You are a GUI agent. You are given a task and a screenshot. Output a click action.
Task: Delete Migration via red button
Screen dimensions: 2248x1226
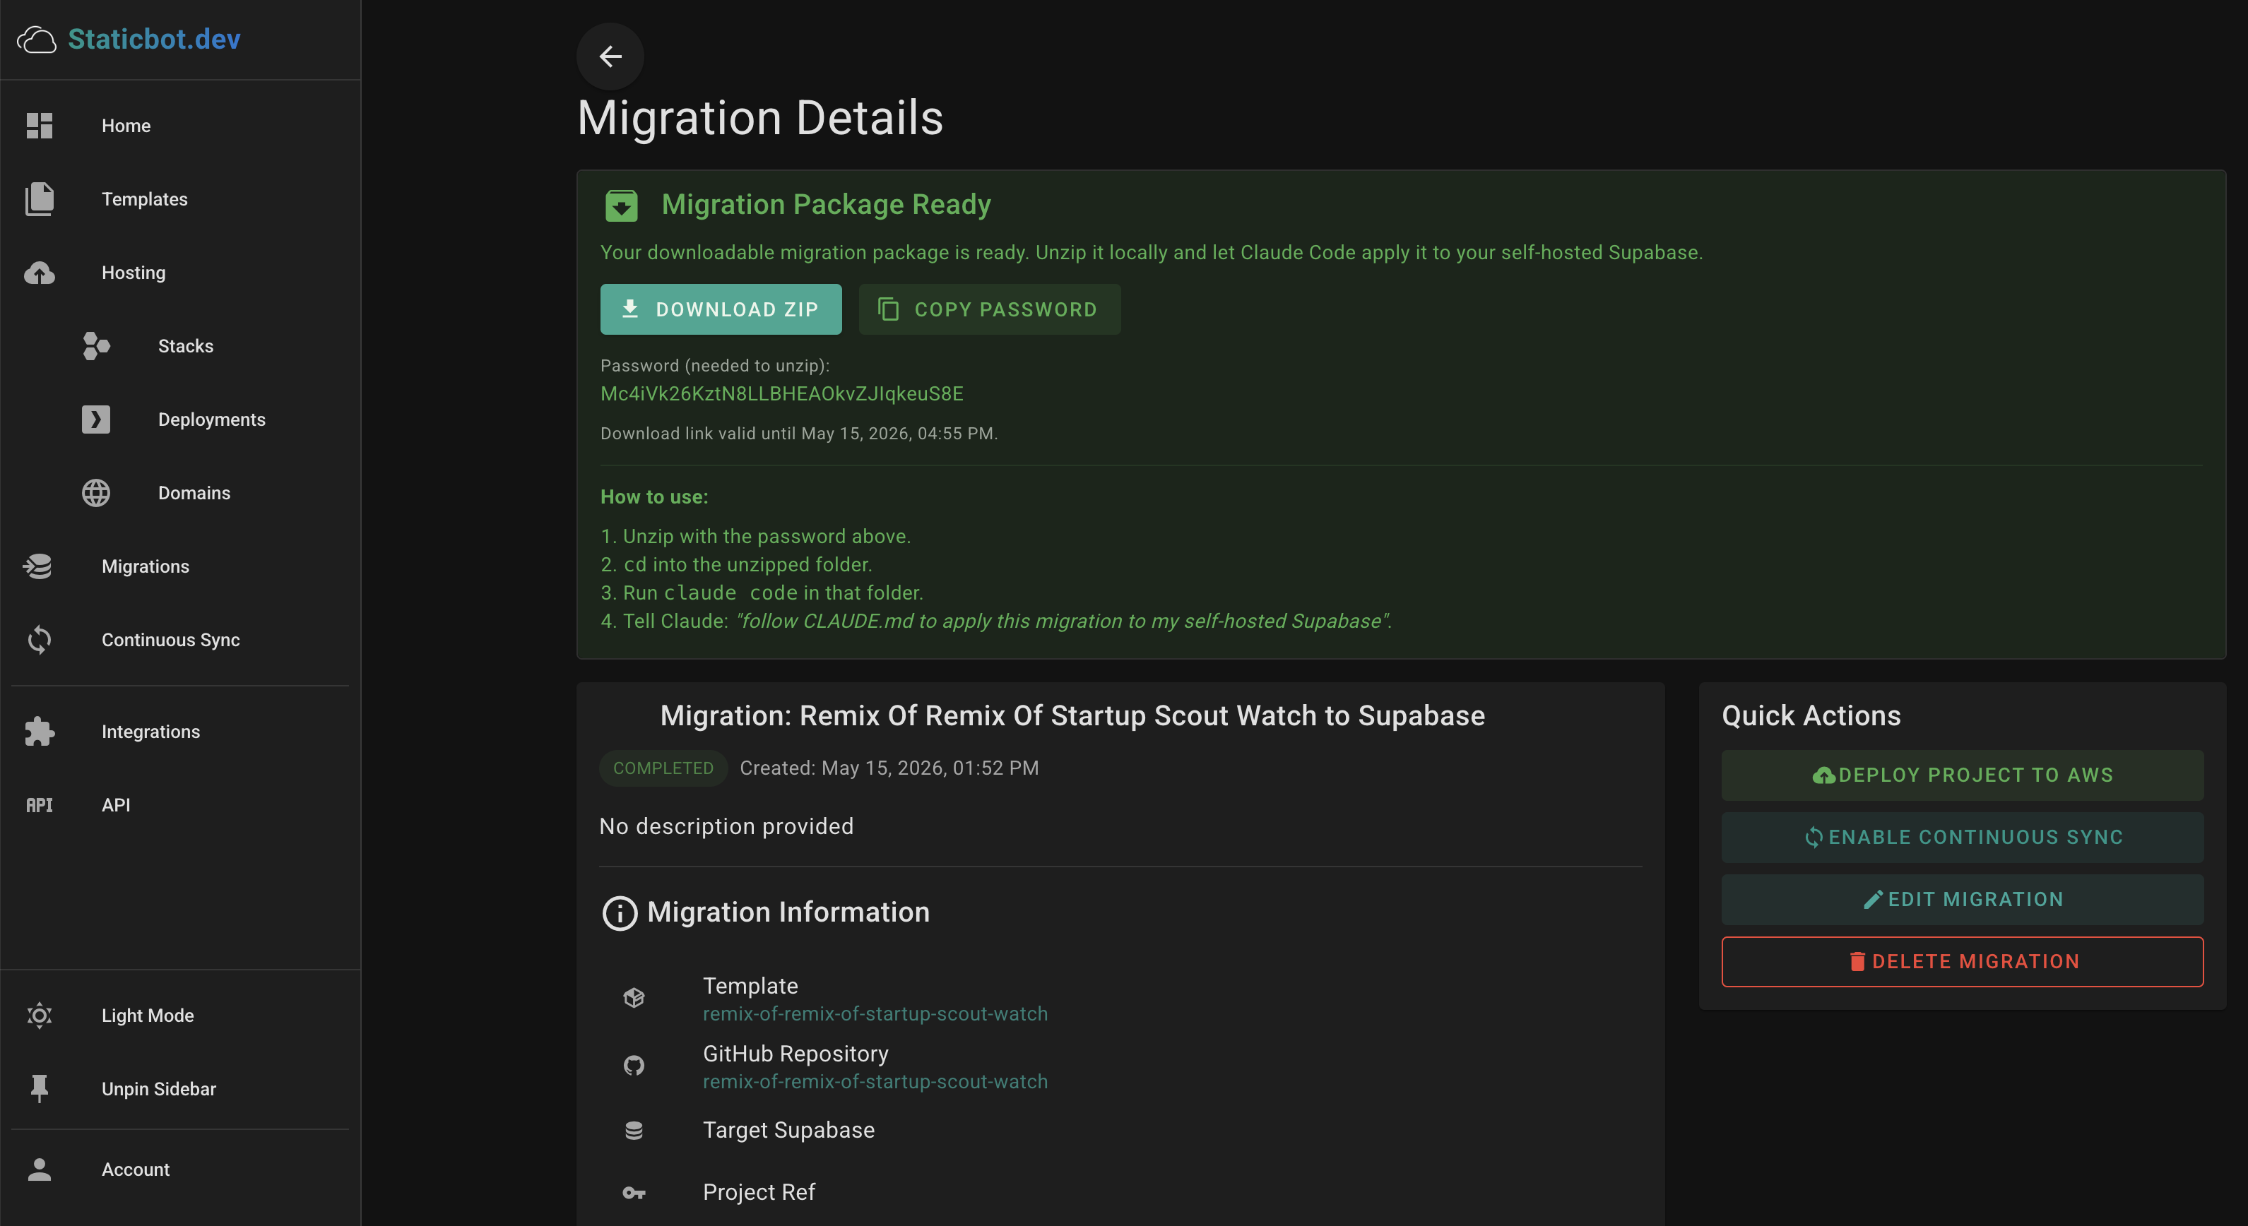pos(1963,962)
